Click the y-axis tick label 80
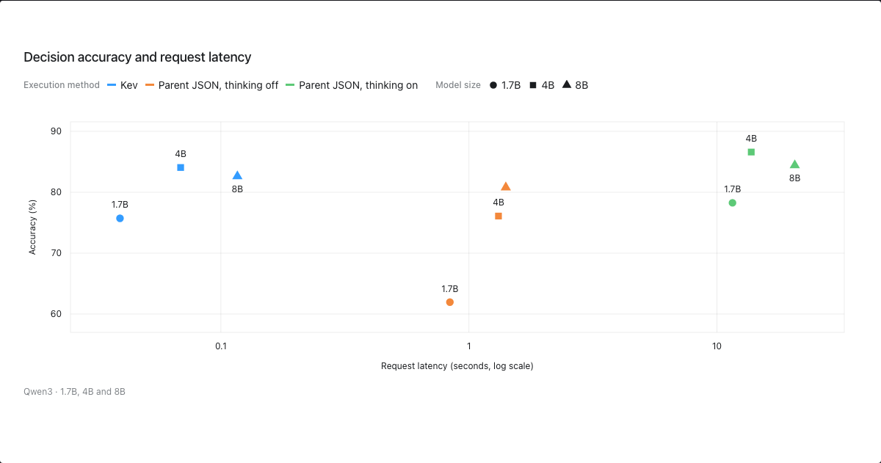 [x=57, y=192]
